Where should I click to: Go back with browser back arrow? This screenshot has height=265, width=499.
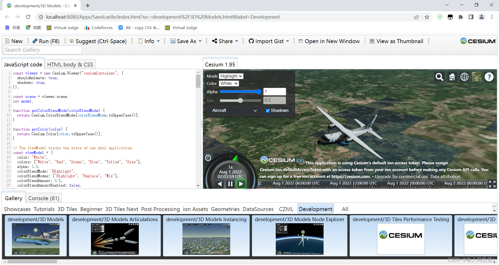[7, 17]
